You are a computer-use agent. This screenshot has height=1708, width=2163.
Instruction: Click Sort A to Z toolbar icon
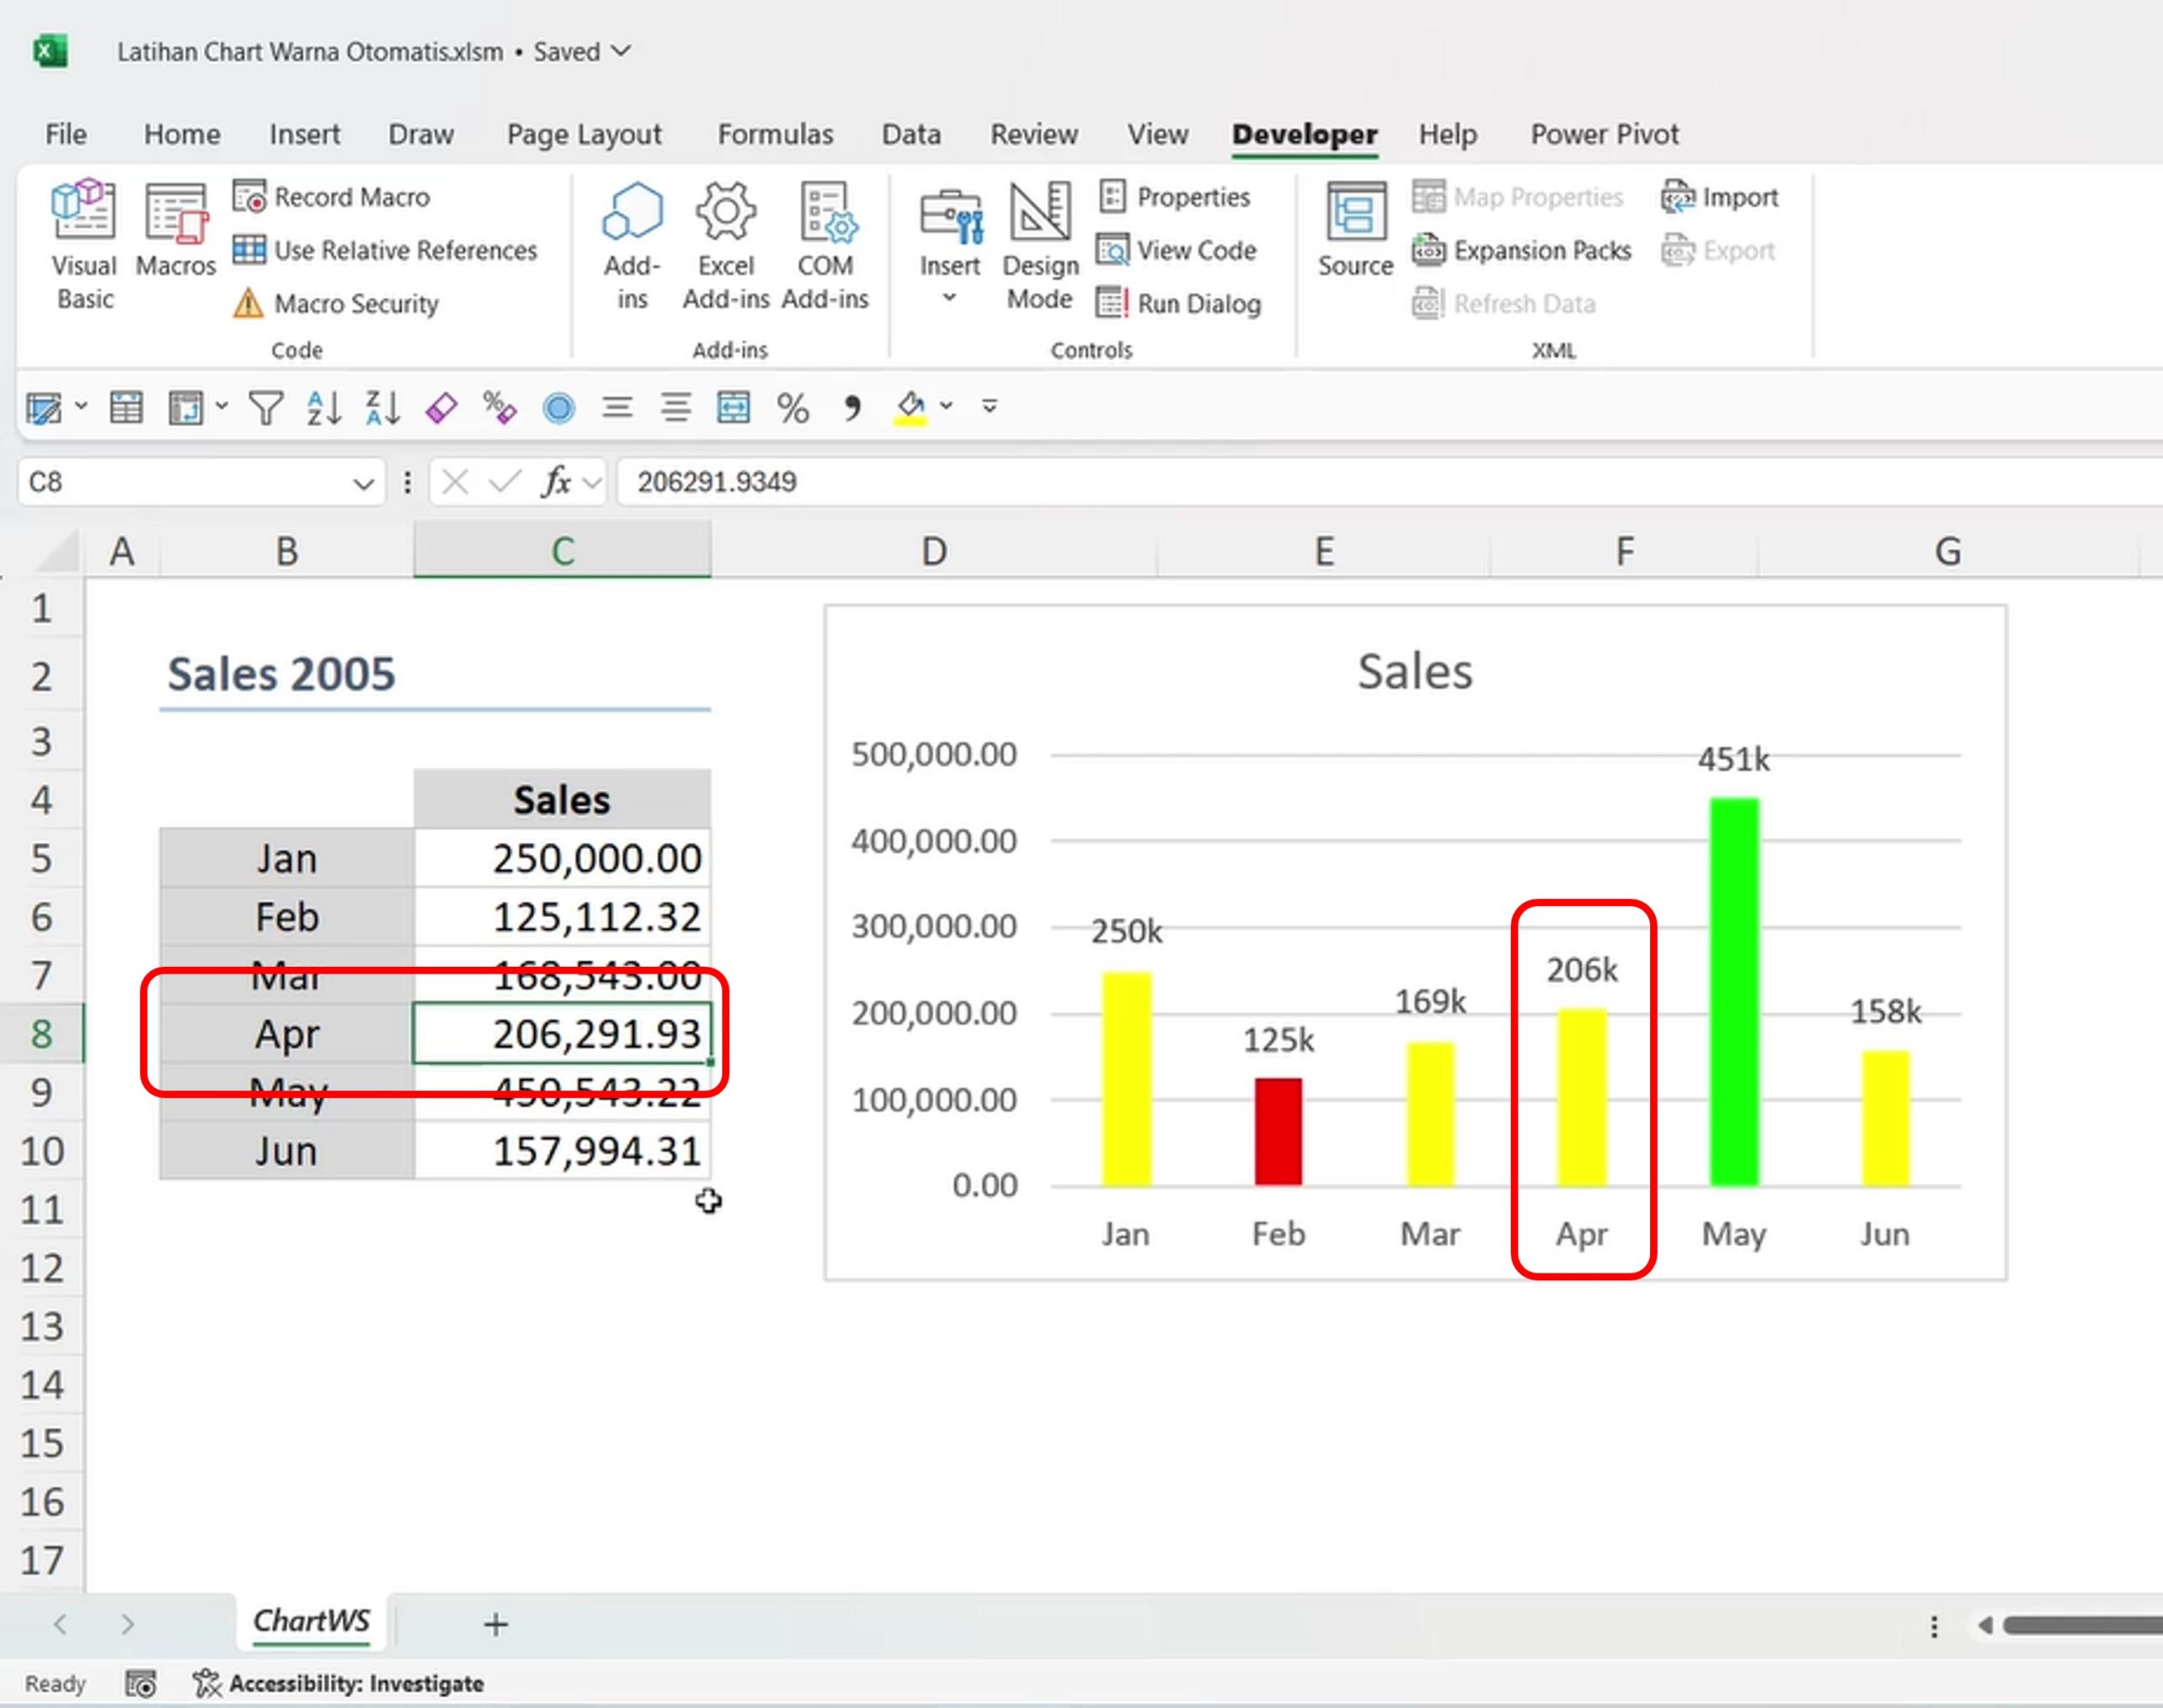tap(324, 407)
